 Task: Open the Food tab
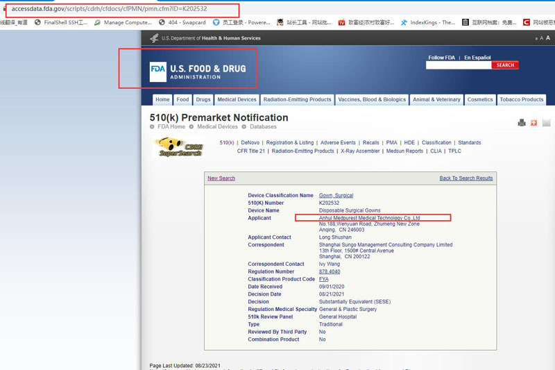pos(182,99)
